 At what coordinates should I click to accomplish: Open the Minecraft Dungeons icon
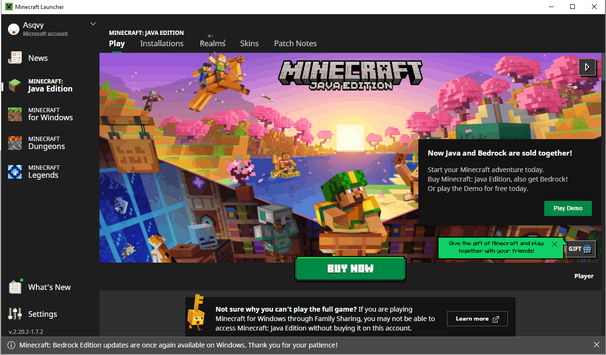click(15, 143)
